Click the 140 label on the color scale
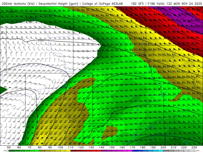Viewport: 203px width, 152px height. tap(101, 147)
